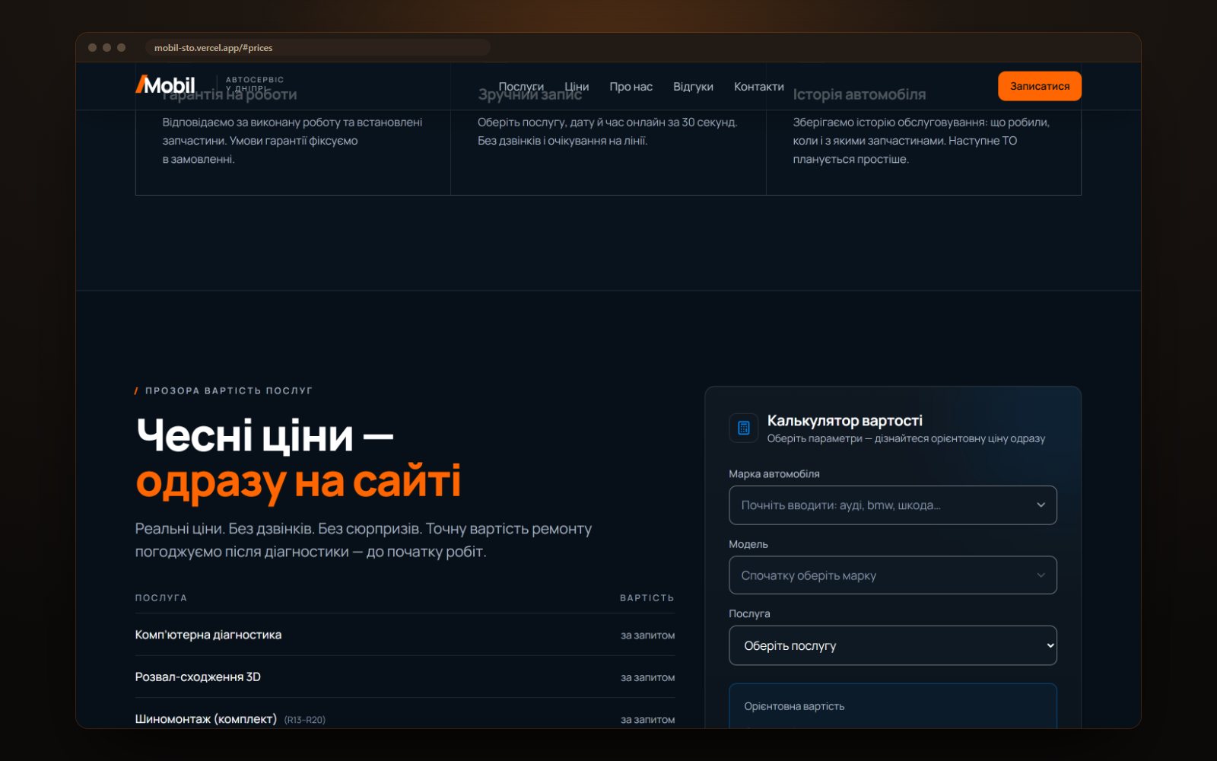This screenshot has width=1217, height=761.
Task: Open the Марка автомобіля chevron arrow
Action: 1041,505
